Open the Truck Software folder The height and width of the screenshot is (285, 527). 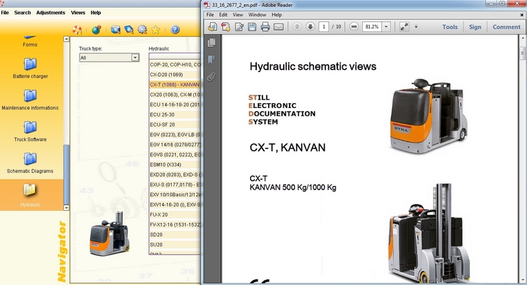pyautogui.click(x=30, y=131)
